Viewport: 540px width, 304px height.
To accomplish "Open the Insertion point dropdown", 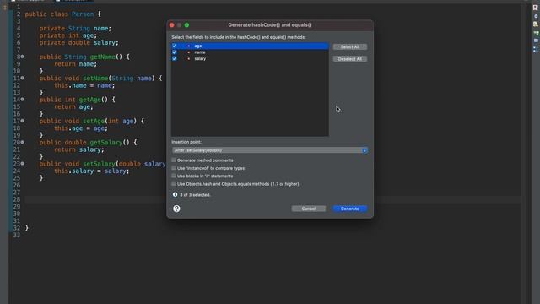I will [x=270, y=150].
